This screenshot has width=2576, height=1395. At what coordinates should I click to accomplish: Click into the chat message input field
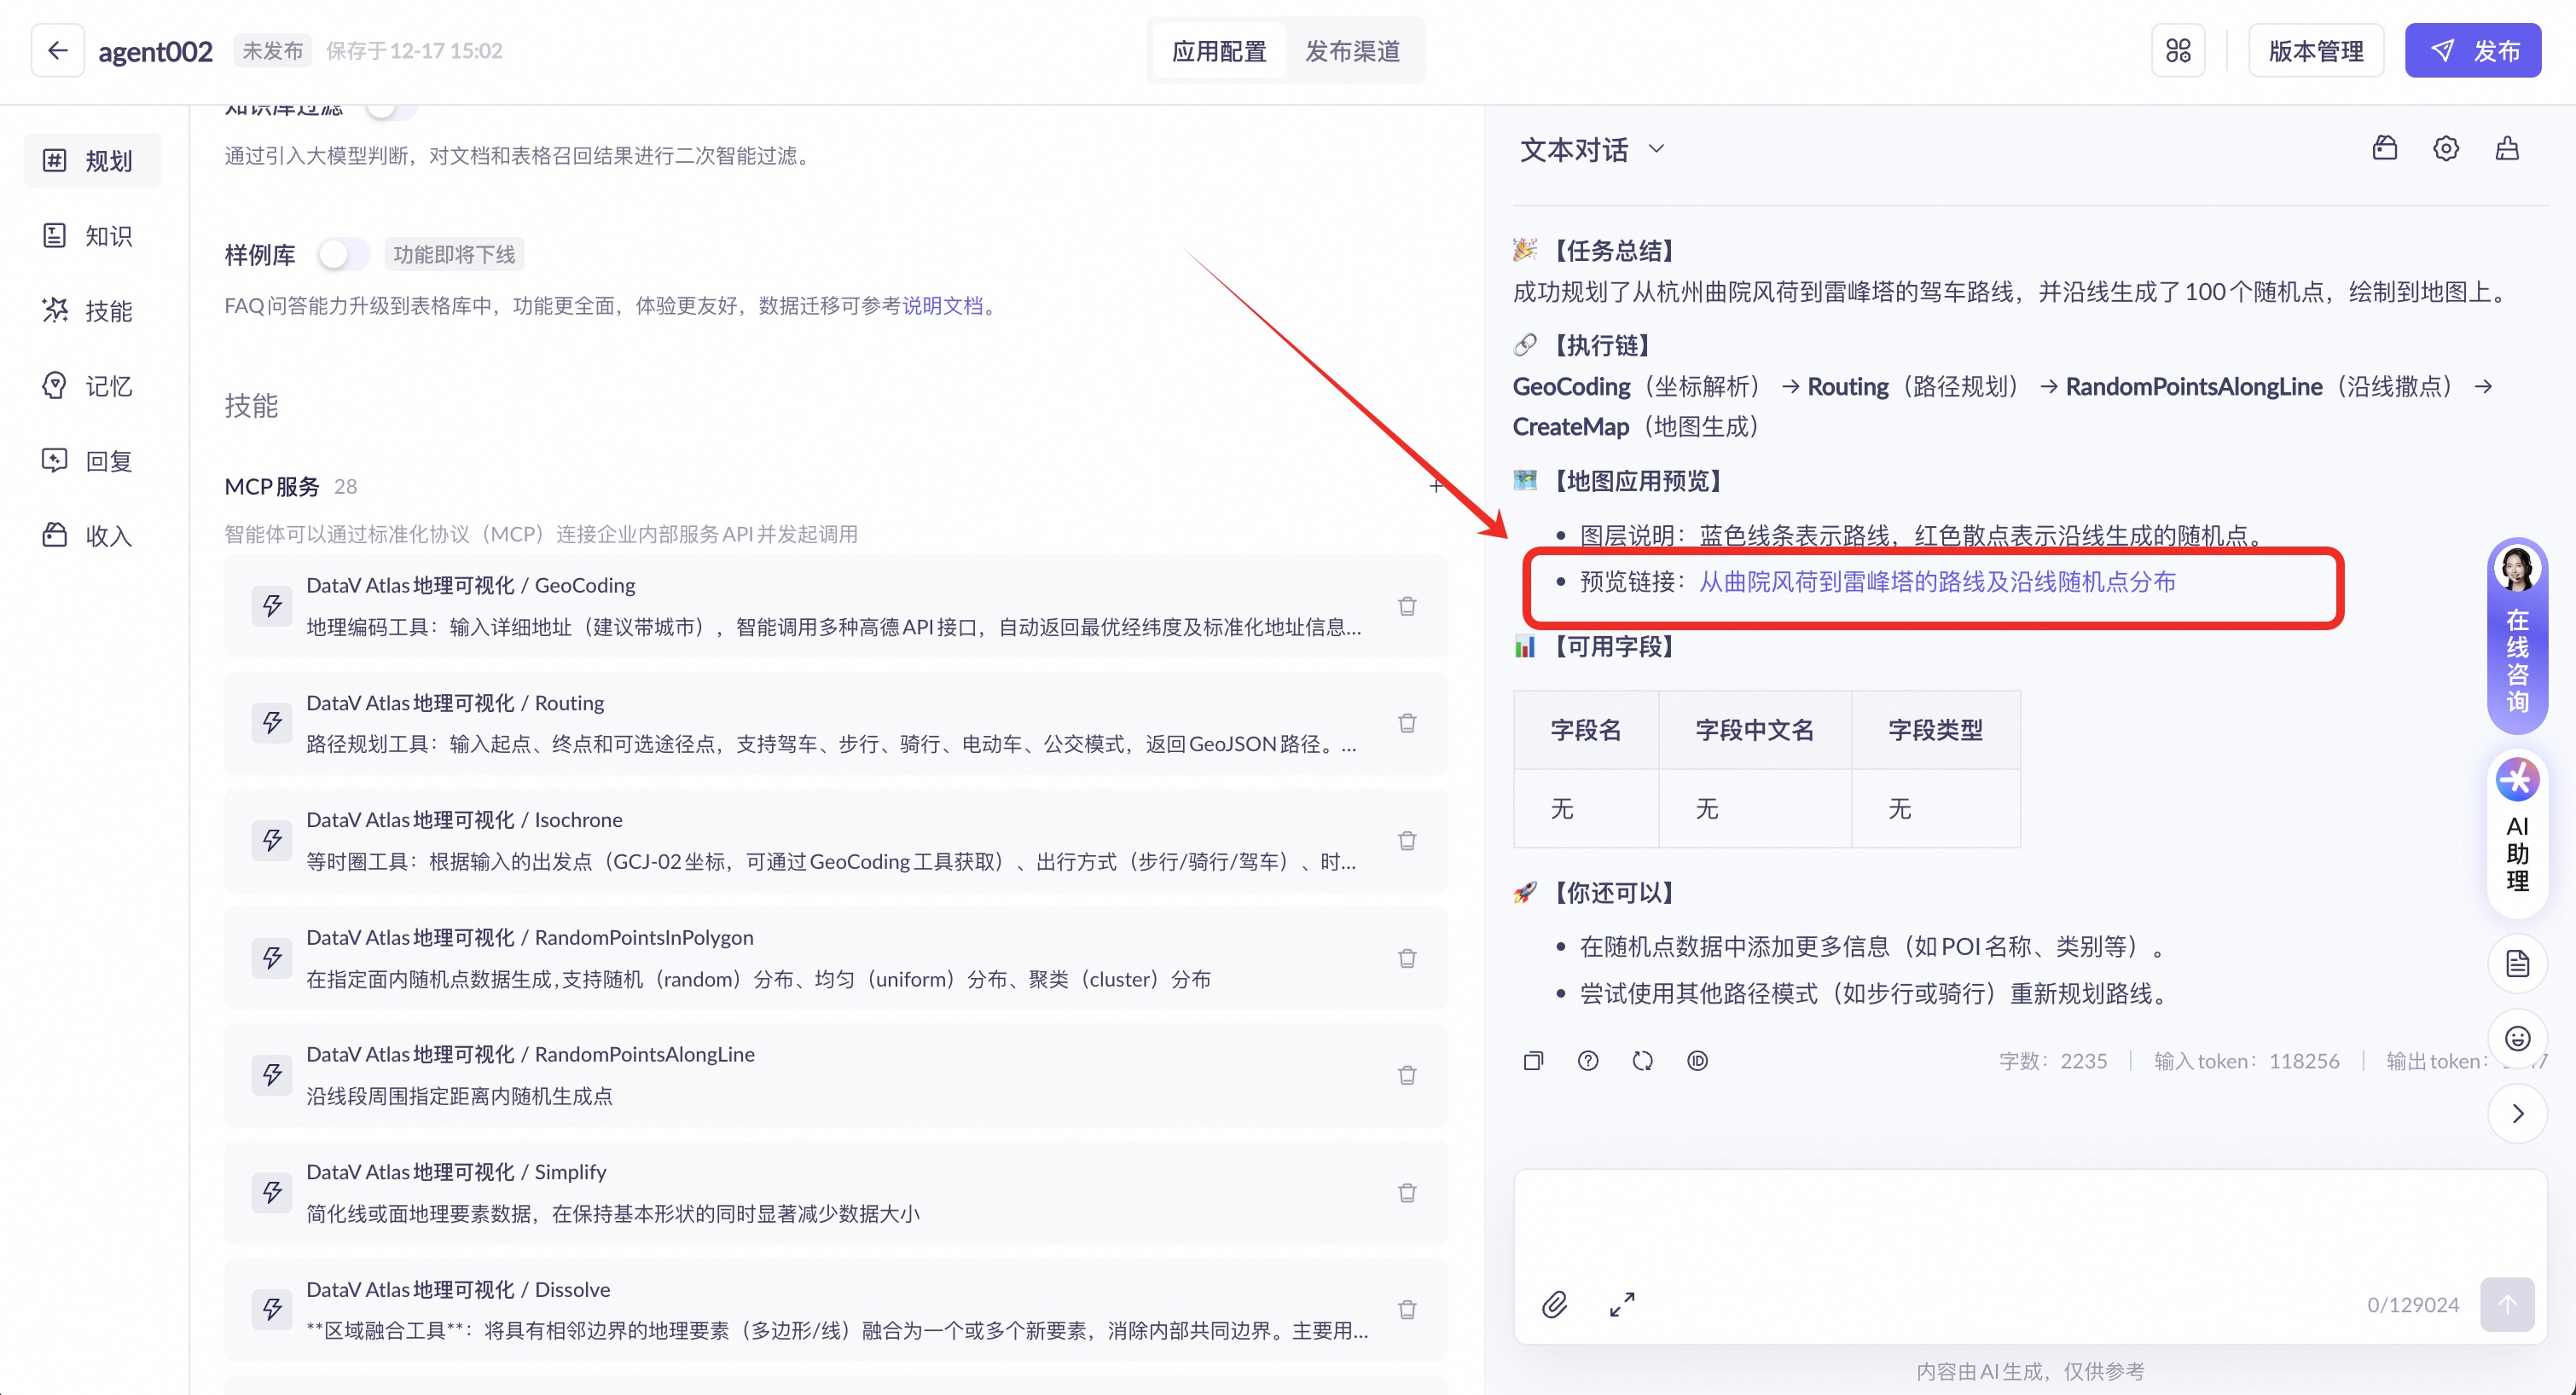coord(2028,1225)
